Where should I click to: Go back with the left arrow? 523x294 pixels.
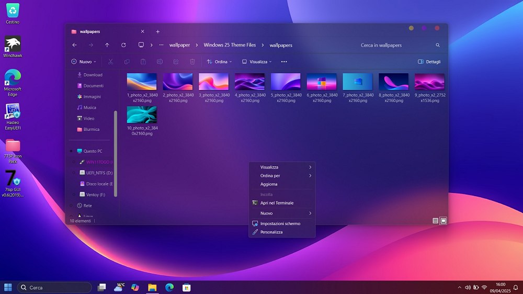coord(74,45)
